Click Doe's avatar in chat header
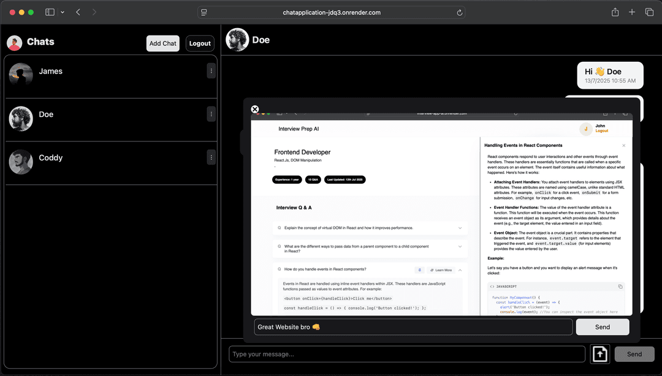 point(237,40)
